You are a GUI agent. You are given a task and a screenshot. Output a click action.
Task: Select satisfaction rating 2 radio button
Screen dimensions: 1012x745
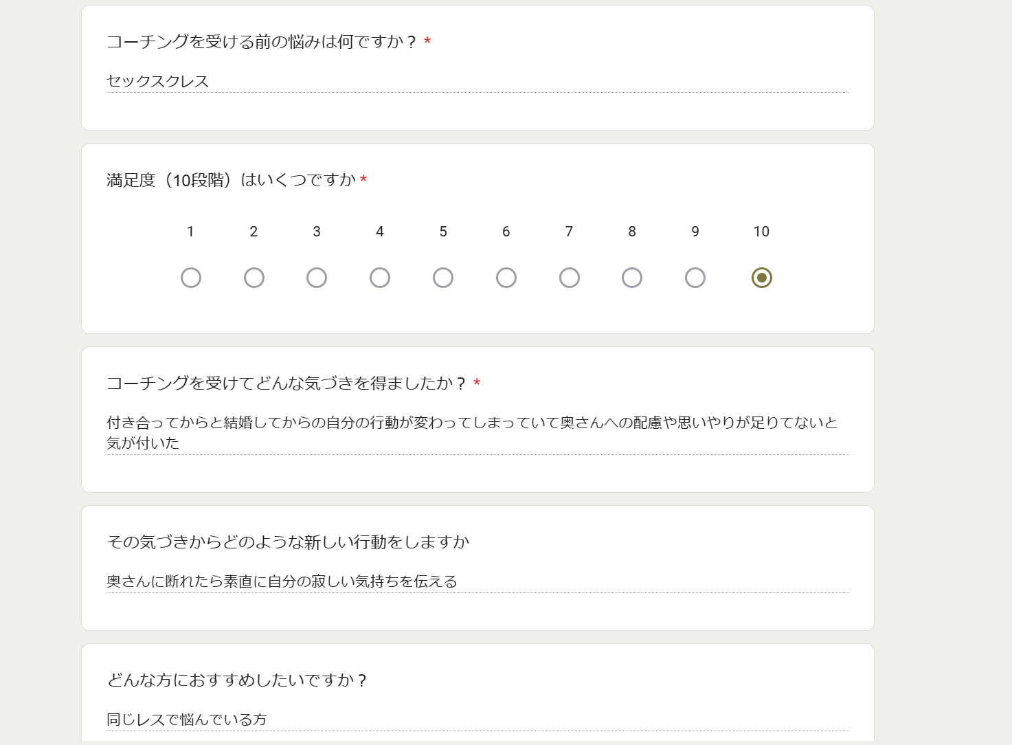pos(254,278)
